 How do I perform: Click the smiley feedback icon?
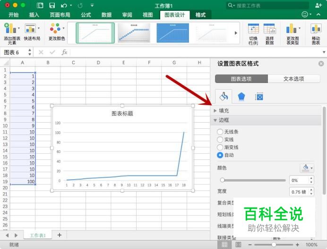pos(305,14)
